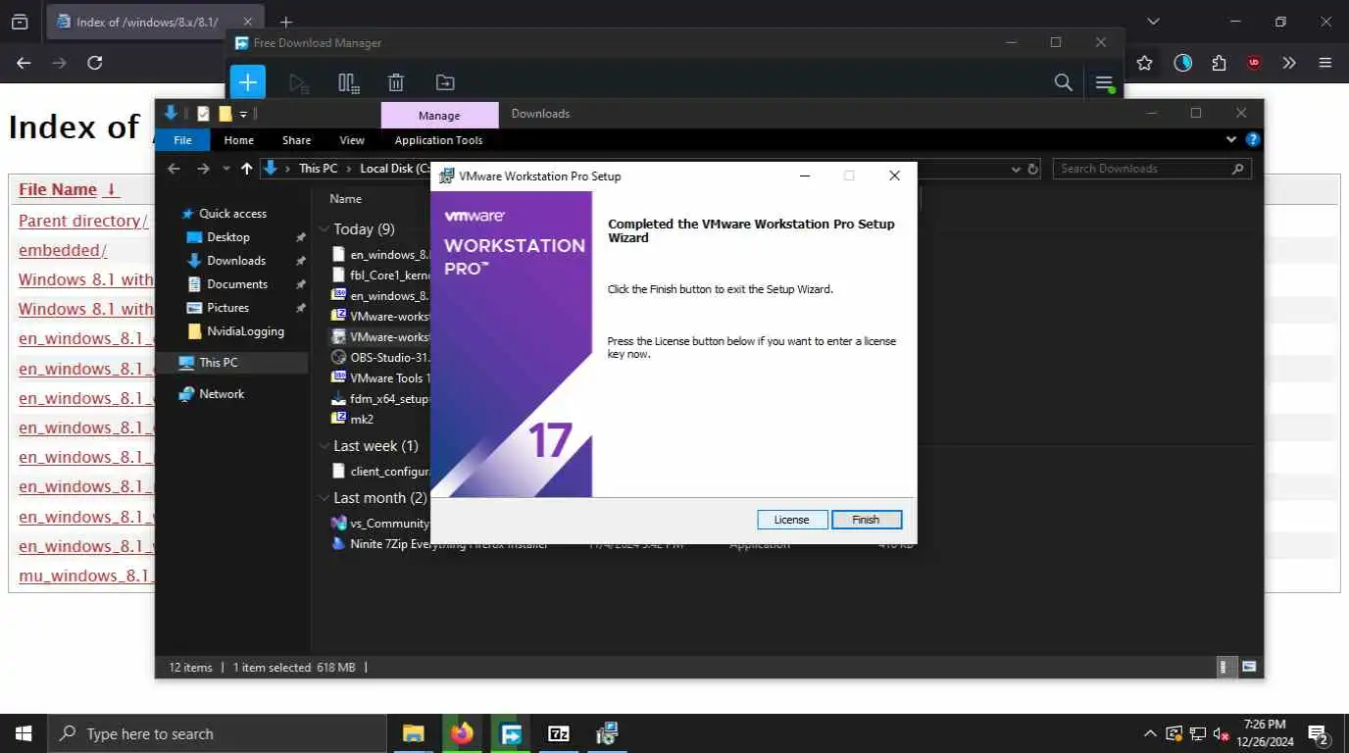1349x753 pixels.
Task: Click This PC in the address breadcrumb
Action: [318, 169]
